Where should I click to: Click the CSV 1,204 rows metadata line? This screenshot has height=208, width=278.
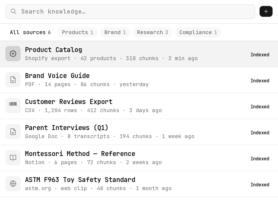(x=93, y=110)
